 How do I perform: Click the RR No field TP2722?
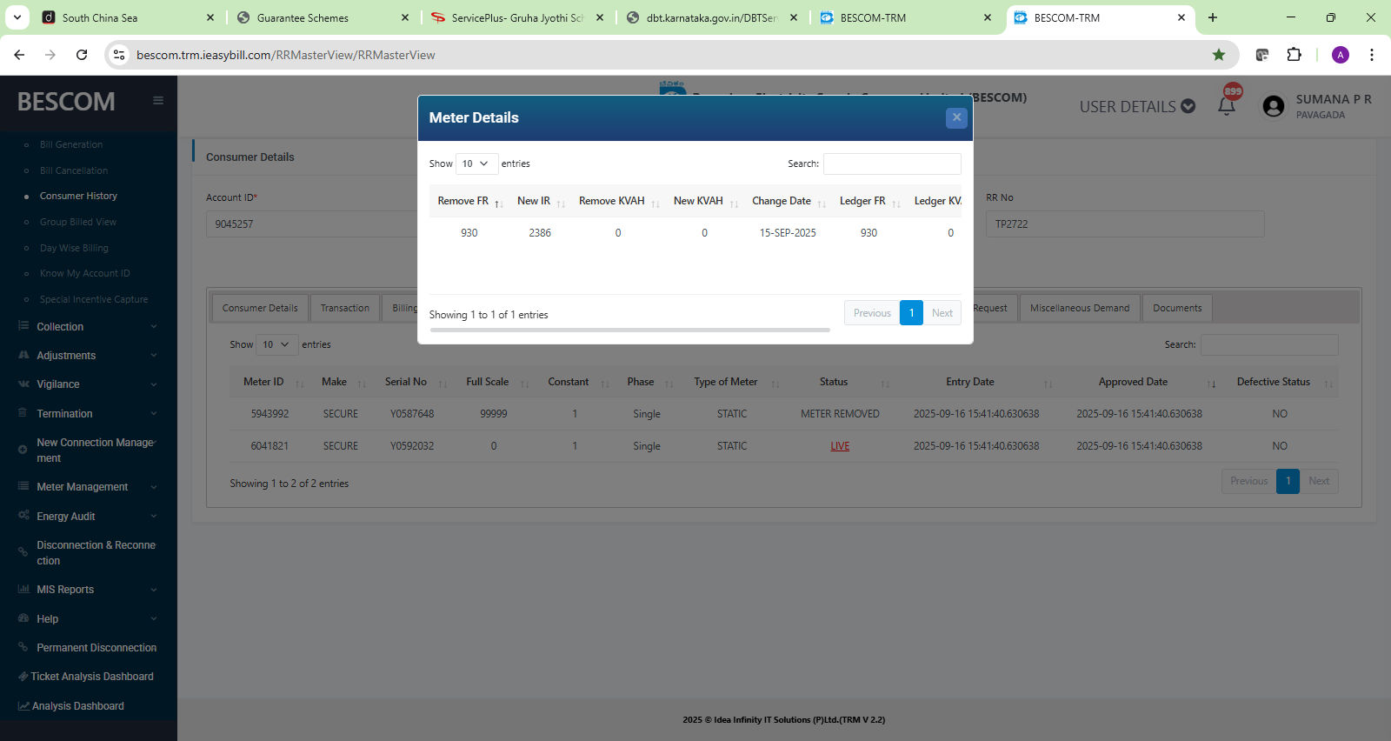(x=1125, y=224)
